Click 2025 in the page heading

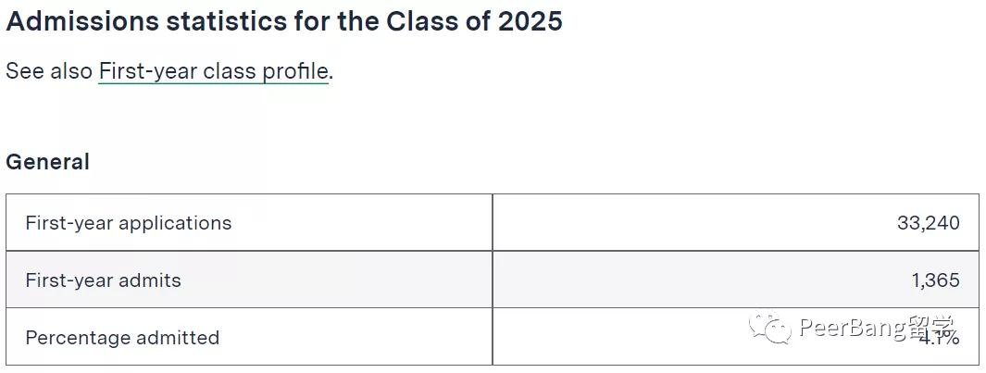(530, 21)
